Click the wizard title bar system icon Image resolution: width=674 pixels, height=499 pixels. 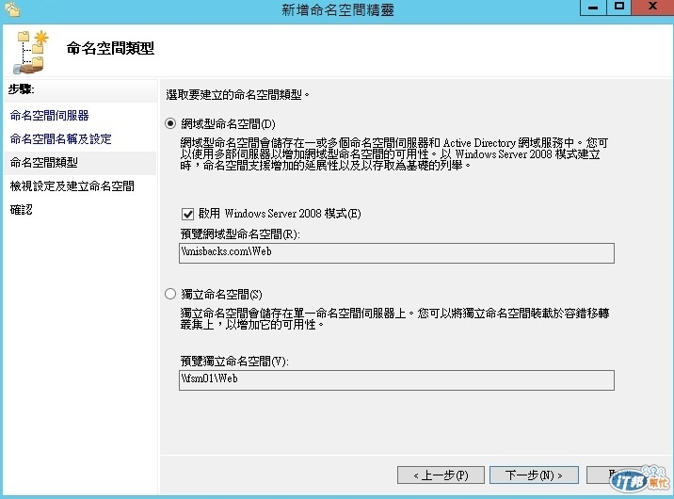12,9
